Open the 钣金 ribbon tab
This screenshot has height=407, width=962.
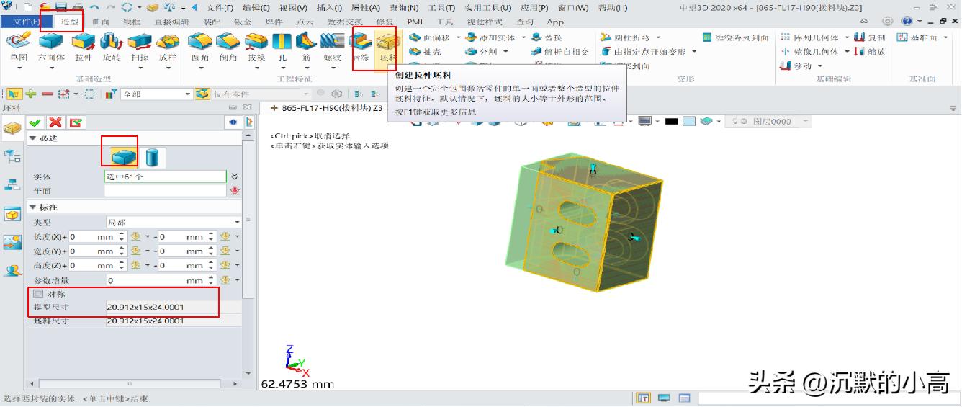coord(243,22)
